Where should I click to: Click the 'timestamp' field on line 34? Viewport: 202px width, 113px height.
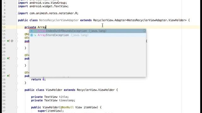[66, 100]
